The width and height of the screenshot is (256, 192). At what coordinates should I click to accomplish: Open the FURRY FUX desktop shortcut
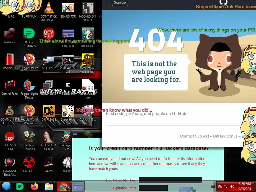(x=29, y=9)
